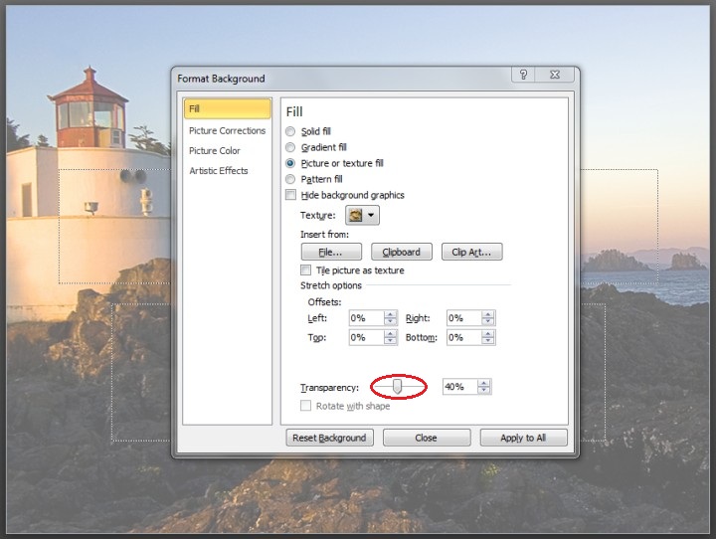The height and width of the screenshot is (539, 716).
Task: Increase the Bottom offset spinner up
Action: tap(487, 334)
